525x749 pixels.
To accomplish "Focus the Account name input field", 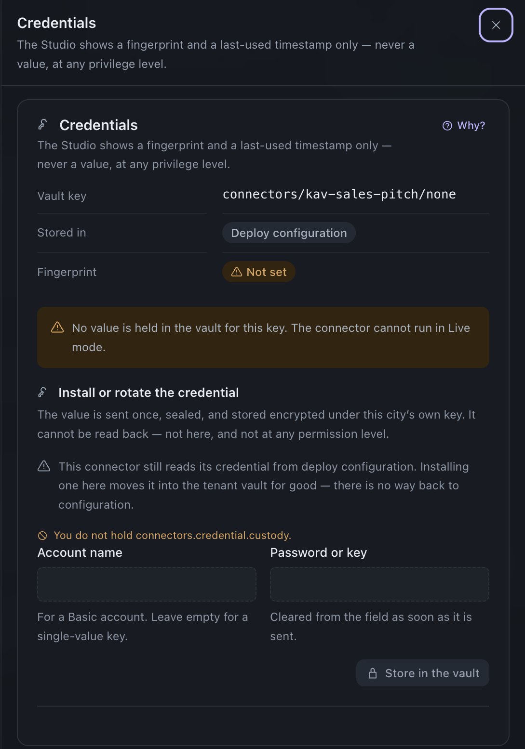I will pyautogui.click(x=147, y=584).
